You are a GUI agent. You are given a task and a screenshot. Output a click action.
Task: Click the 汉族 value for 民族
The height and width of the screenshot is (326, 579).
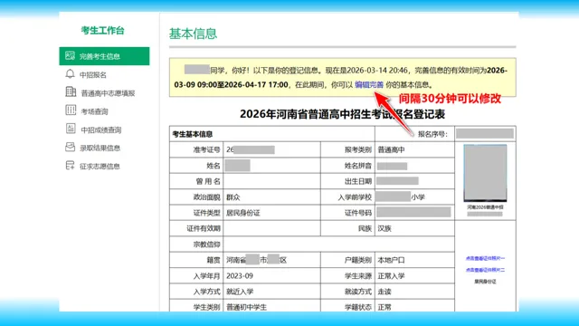coord(384,228)
